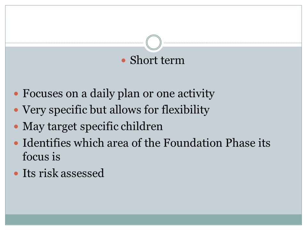Select the bullet before Its risk assessed
Screen dimensions: 307x230
coord(16,173)
